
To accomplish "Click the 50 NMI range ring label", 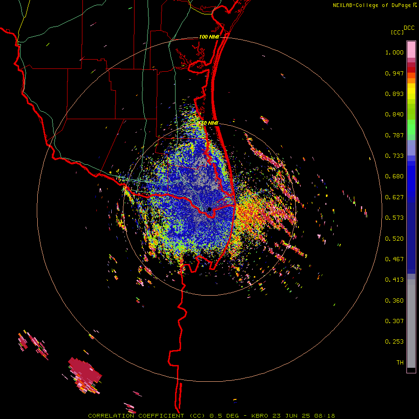I will point(209,123).
